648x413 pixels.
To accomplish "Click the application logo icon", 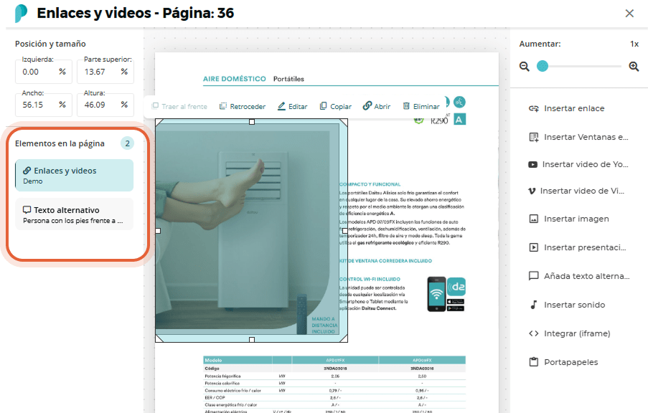I will (x=21, y=14).
